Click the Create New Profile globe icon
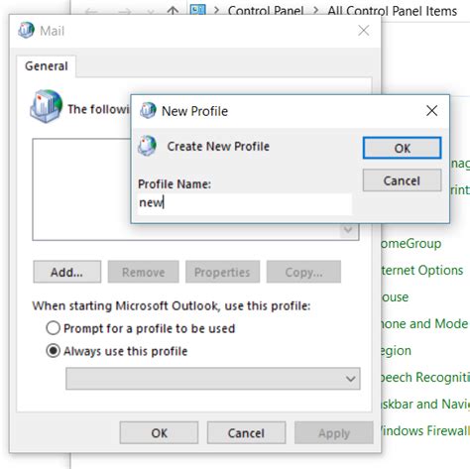Image resolution: width=470 pixels, height=469 pixels. (147, 146)
